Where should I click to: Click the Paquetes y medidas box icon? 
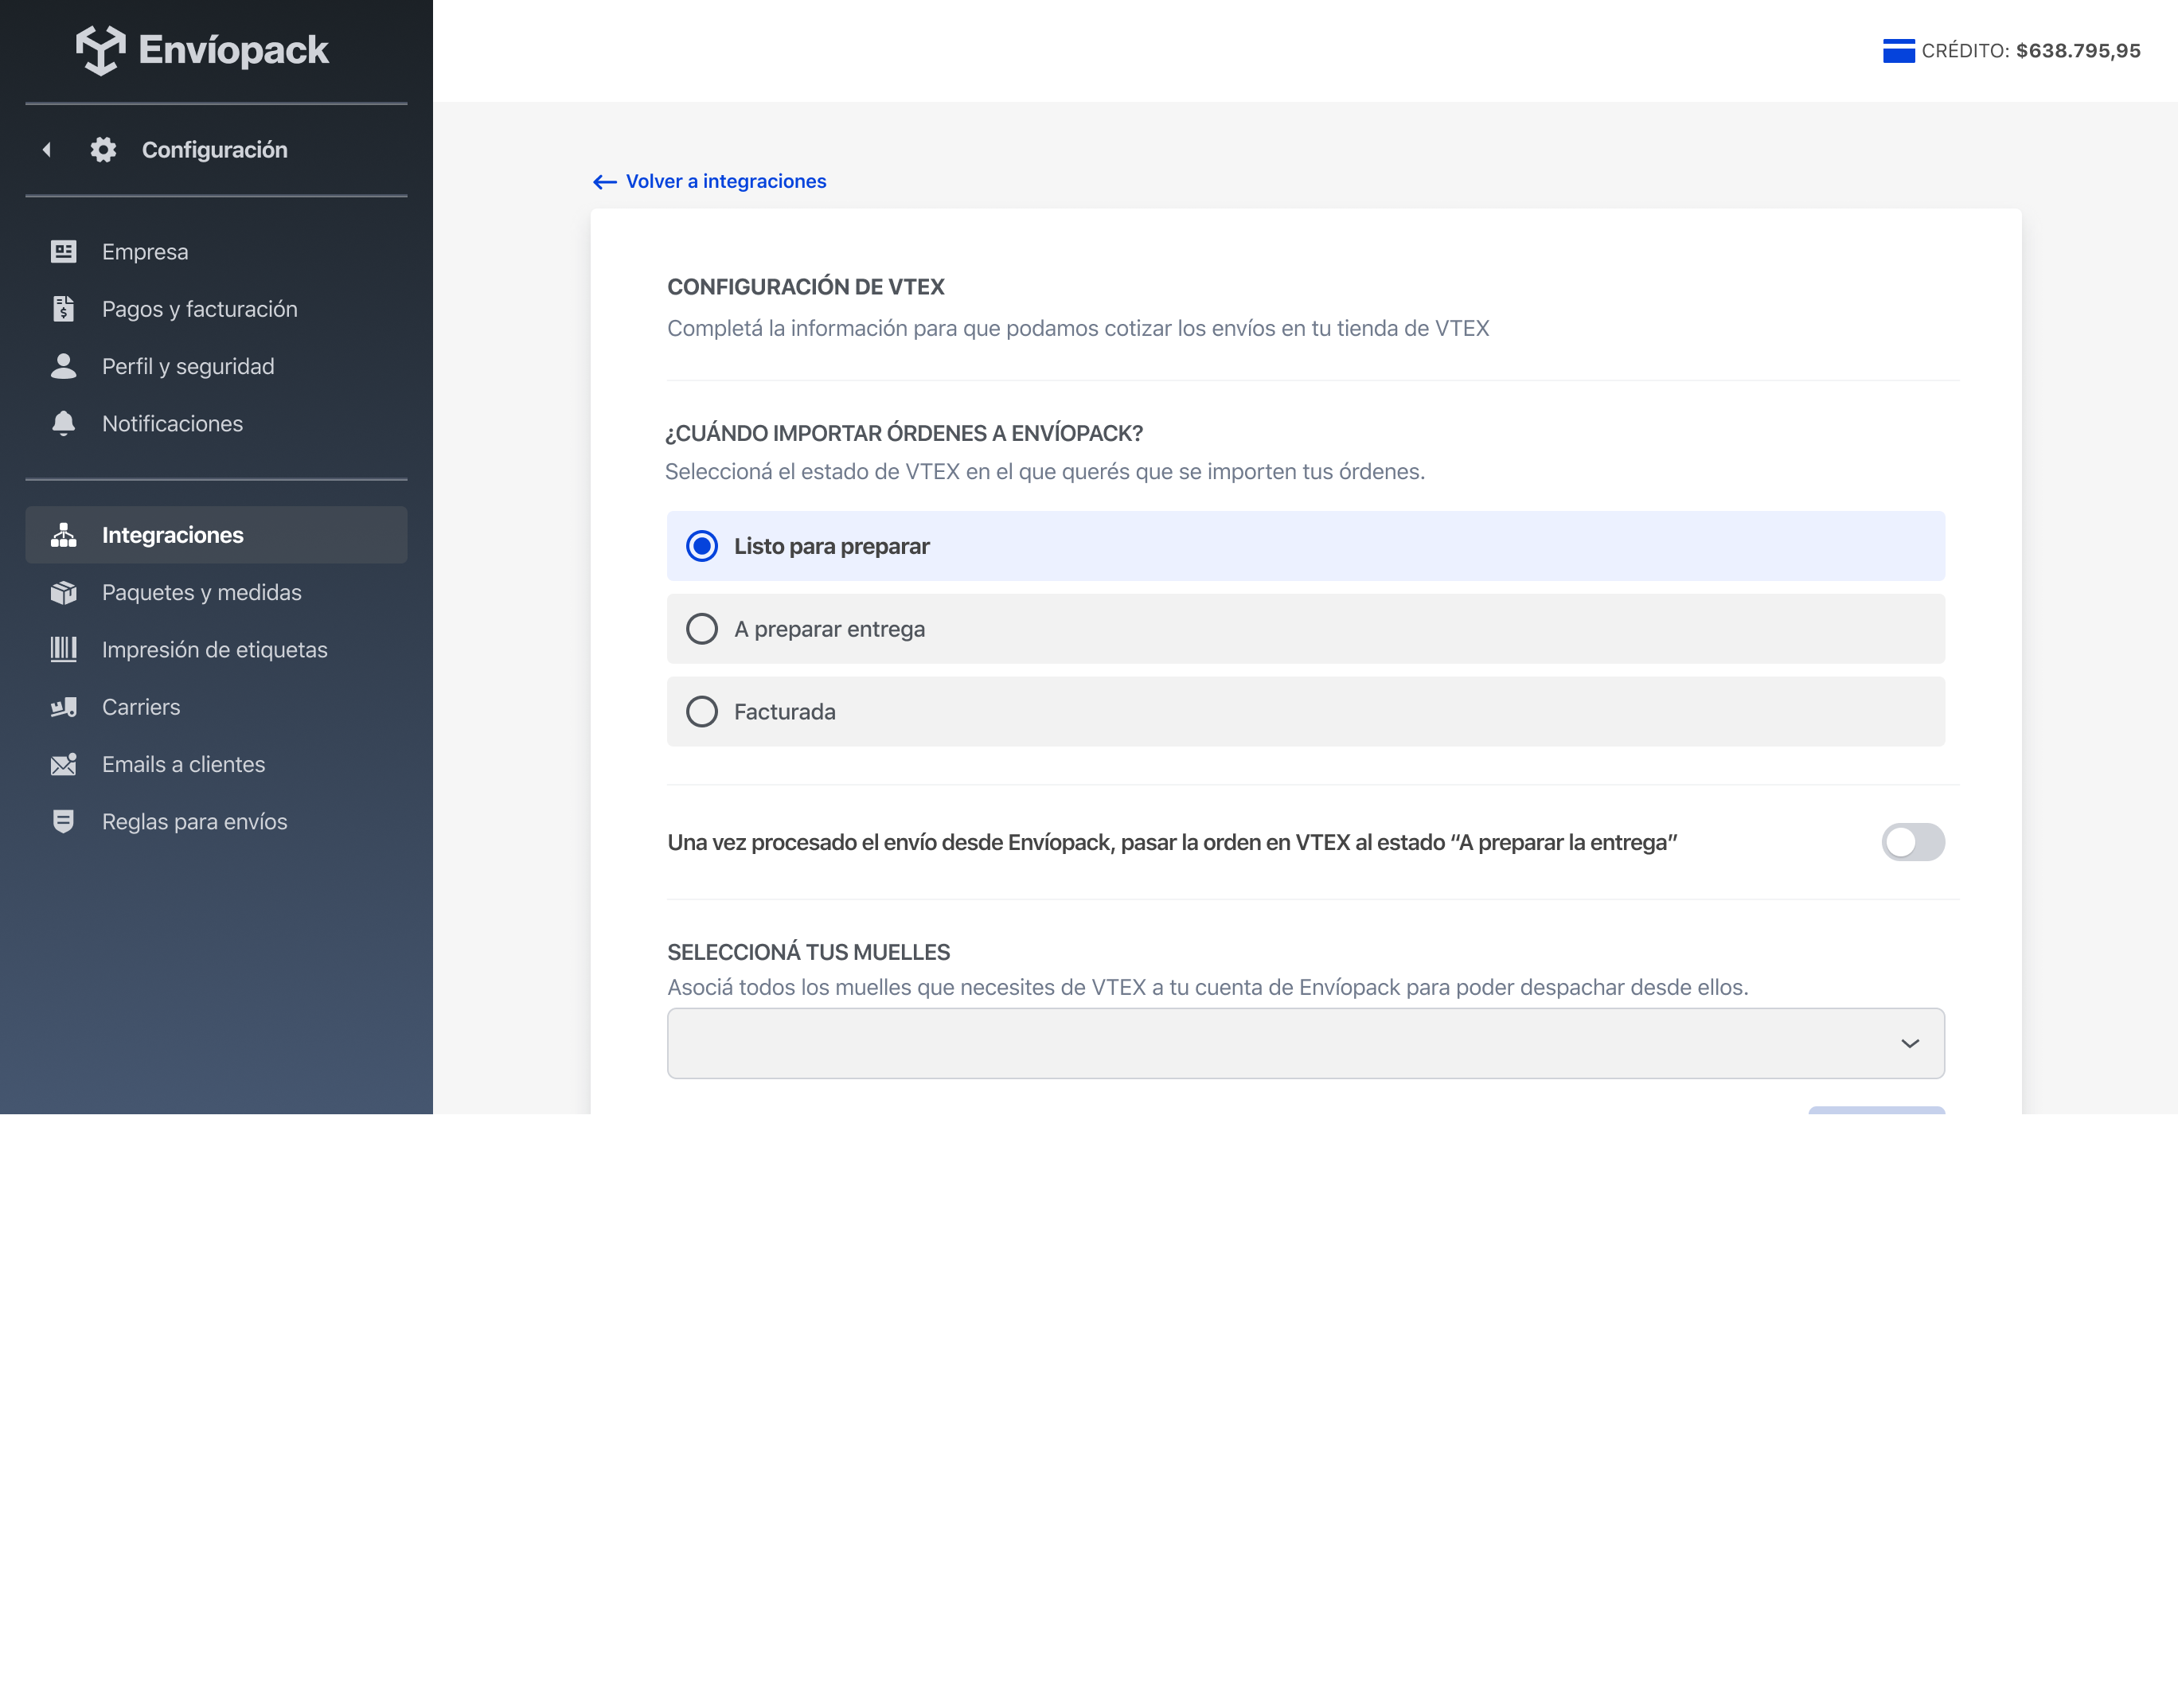(x=63, y=593)
